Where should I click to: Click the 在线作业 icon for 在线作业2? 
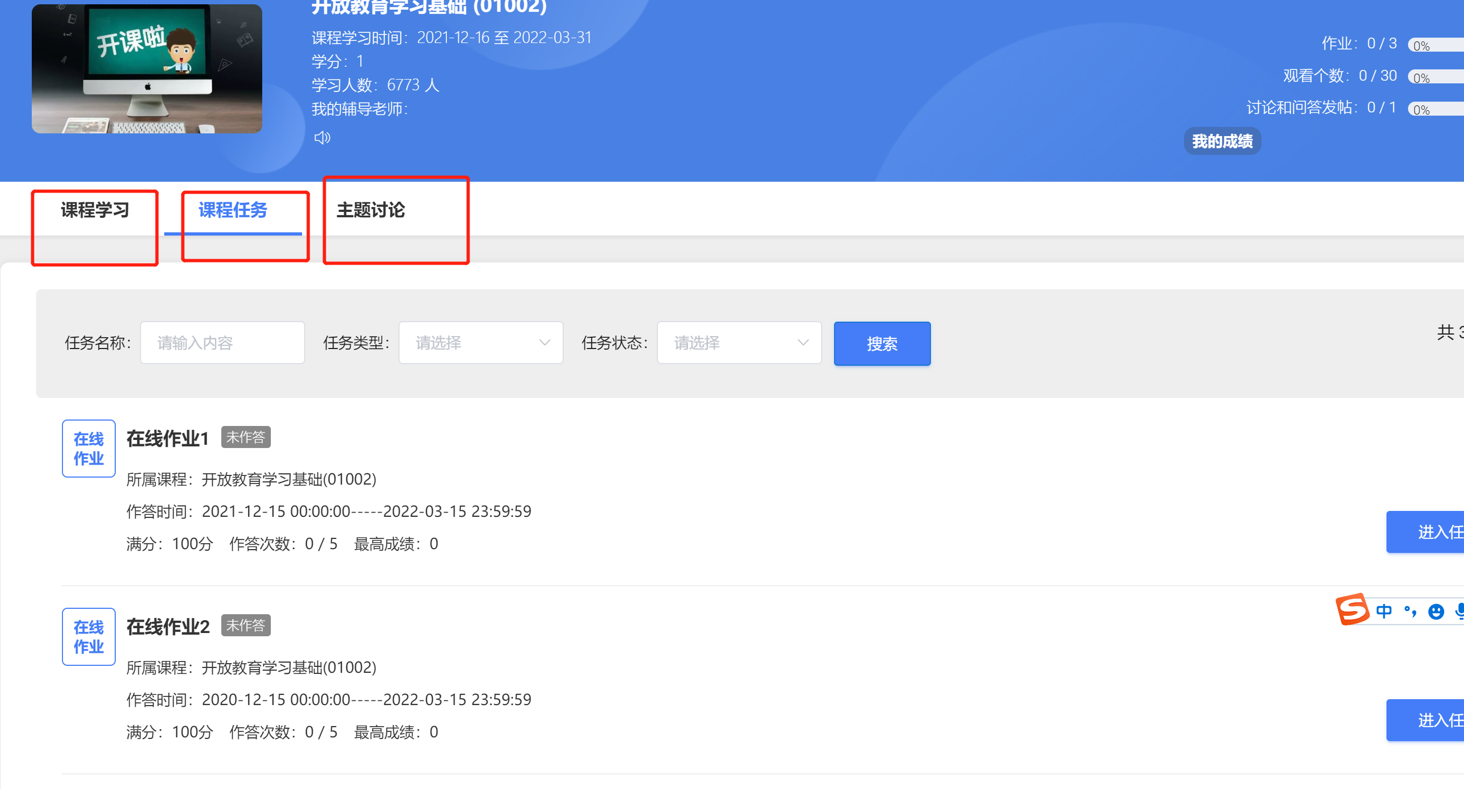[89, 636]
